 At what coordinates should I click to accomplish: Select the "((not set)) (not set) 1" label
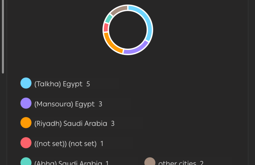[x=69, y=144]
